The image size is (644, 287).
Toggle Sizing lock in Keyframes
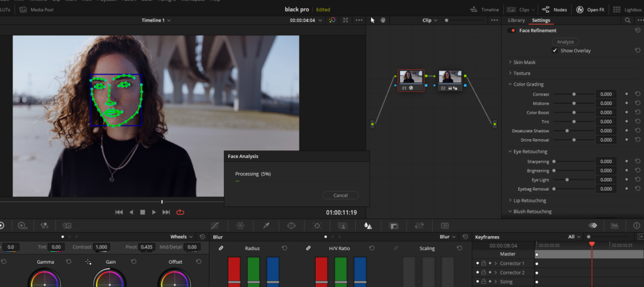pyautogui.click(x=484, y=282)
